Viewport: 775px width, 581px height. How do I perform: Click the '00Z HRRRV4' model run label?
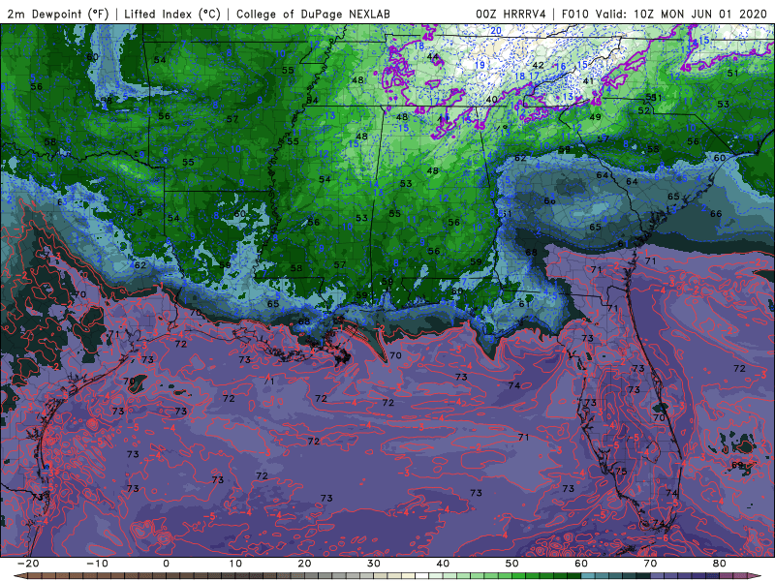point(511,14)
